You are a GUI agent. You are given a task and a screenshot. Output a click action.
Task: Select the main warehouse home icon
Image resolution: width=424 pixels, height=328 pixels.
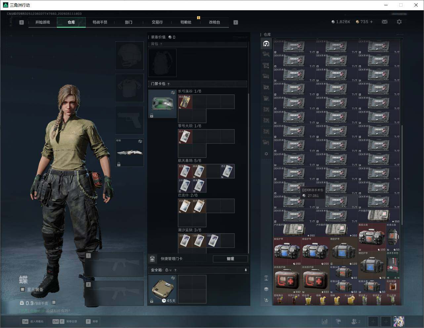(x=266, y=44)
